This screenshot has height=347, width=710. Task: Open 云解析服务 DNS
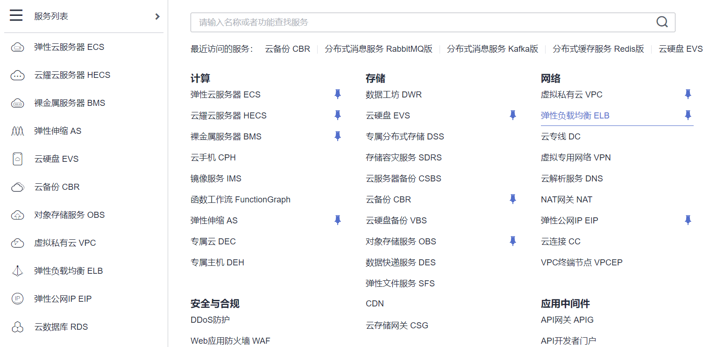pyautogui.click(x=572, y=179)
